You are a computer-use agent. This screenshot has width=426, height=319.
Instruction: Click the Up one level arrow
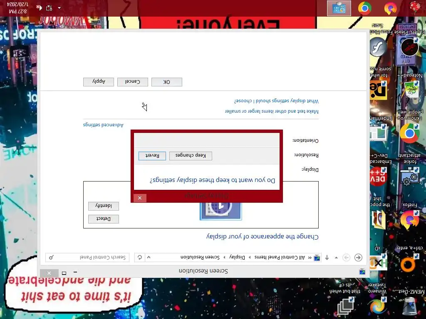(x=327, y=258)
